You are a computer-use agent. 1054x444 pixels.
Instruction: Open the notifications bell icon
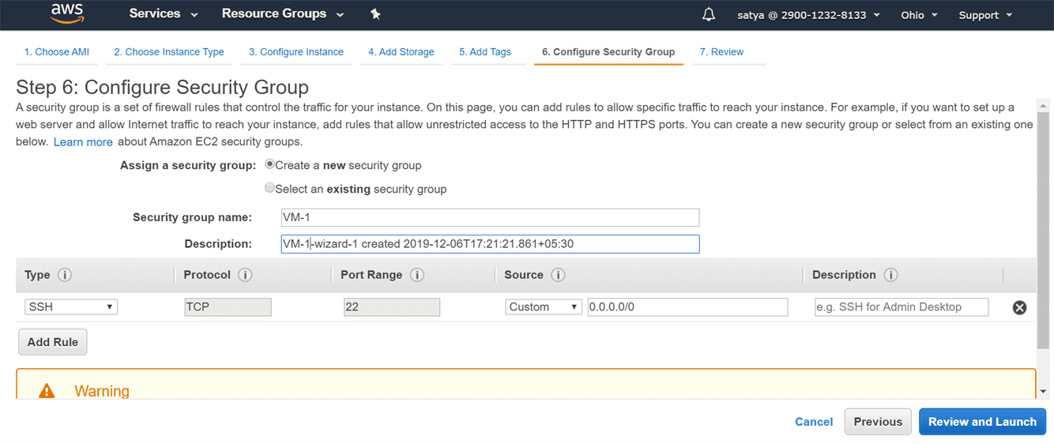[x=709, y=15]
